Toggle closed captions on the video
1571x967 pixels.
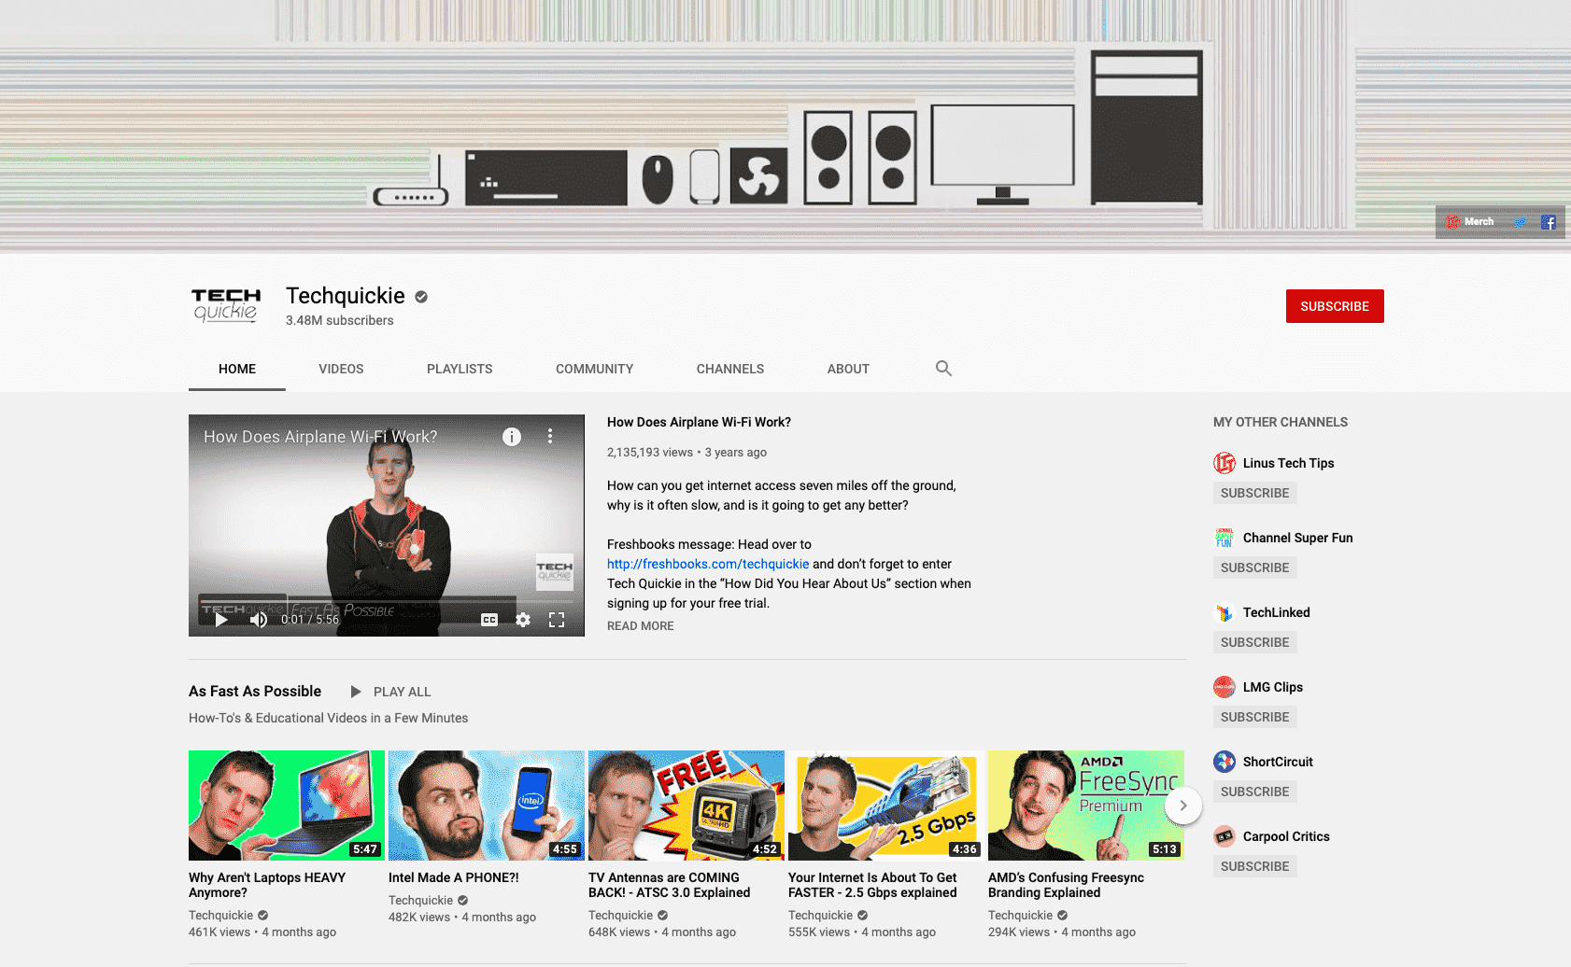coord(489,620)
